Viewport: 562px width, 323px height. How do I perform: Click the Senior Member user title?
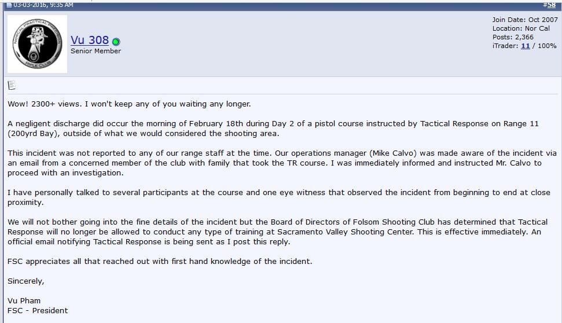click(x=95, y=51)
